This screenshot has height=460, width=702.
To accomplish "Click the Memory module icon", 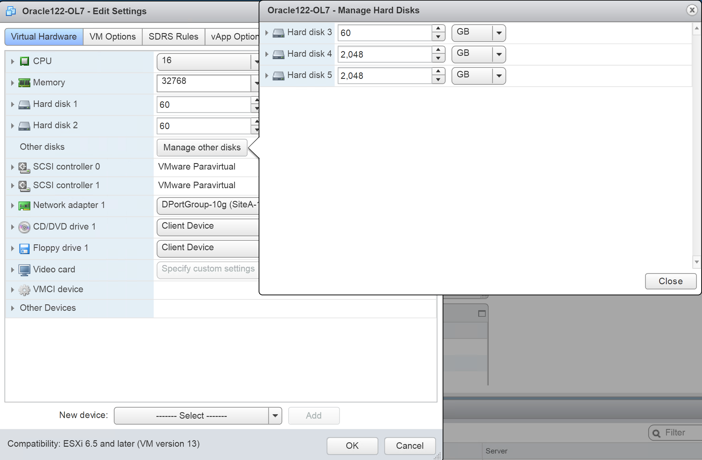I will click(x=24, y=83).
